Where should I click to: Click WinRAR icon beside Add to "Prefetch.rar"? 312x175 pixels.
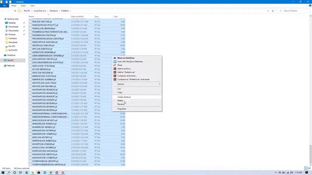115,72
